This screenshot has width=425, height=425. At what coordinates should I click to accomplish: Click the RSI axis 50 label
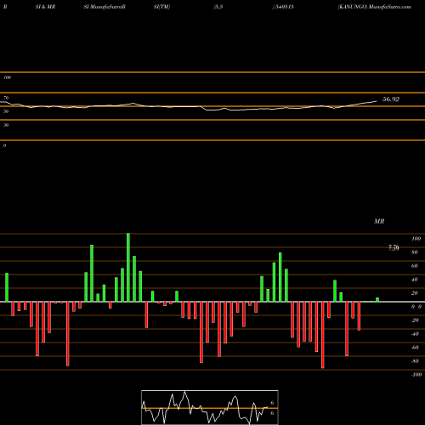6,111
